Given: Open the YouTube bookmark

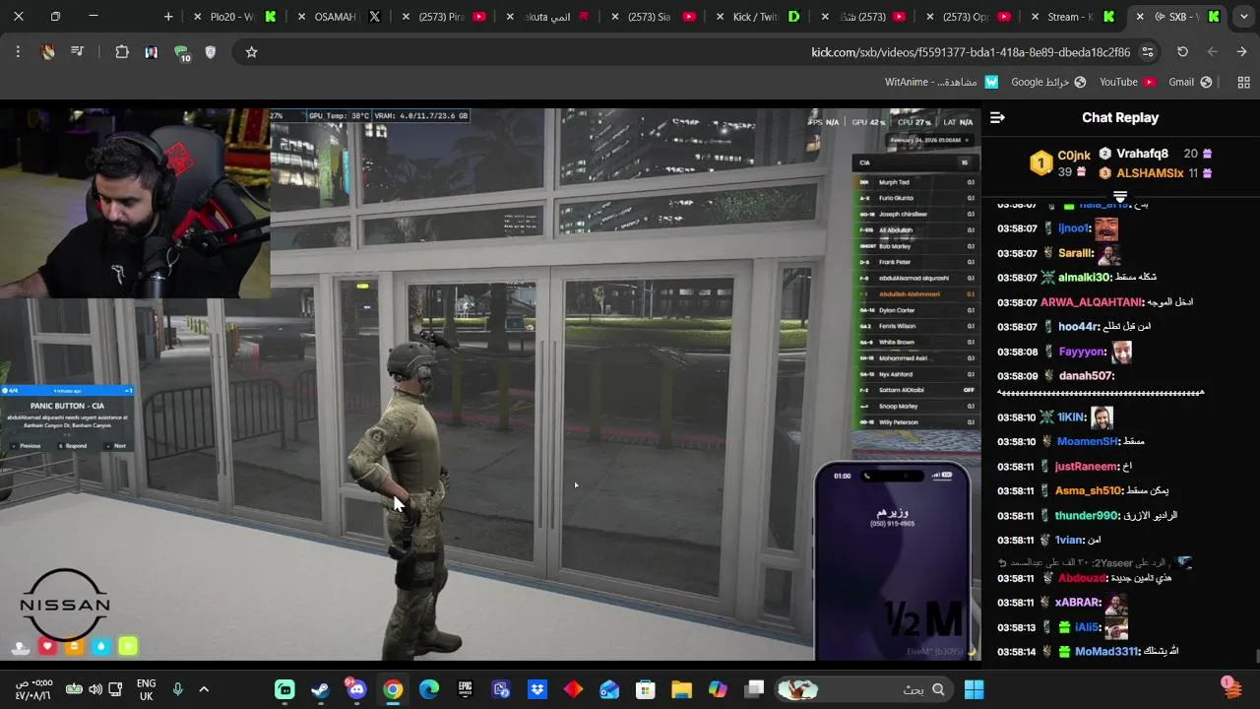Looking at the screenshot, I should (1127, 82).
